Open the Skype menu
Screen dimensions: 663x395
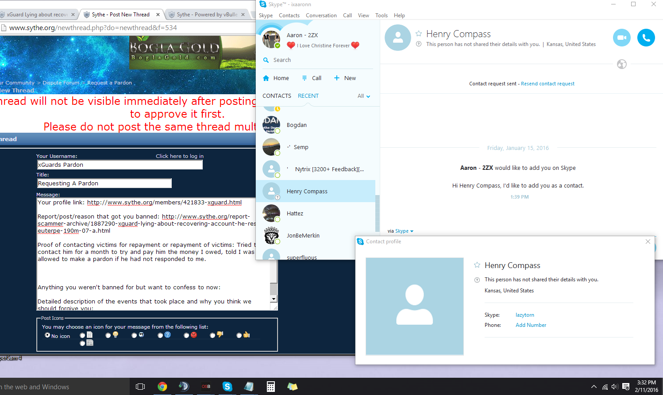tap(266, 15)
